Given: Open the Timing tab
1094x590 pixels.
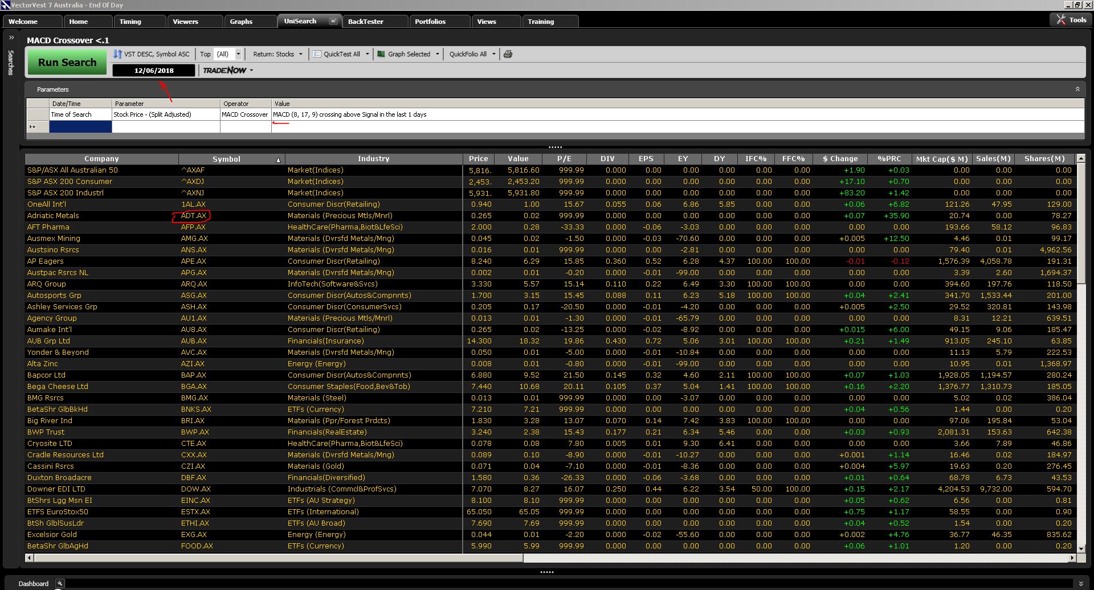Looking at the screenshot, I should pos(140,22).
